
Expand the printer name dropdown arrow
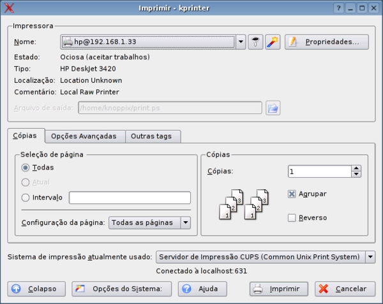(x=241, y=42)
